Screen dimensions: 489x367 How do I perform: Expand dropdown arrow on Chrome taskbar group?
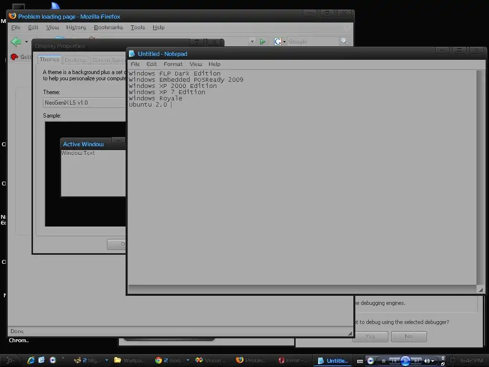pos(188,360)
